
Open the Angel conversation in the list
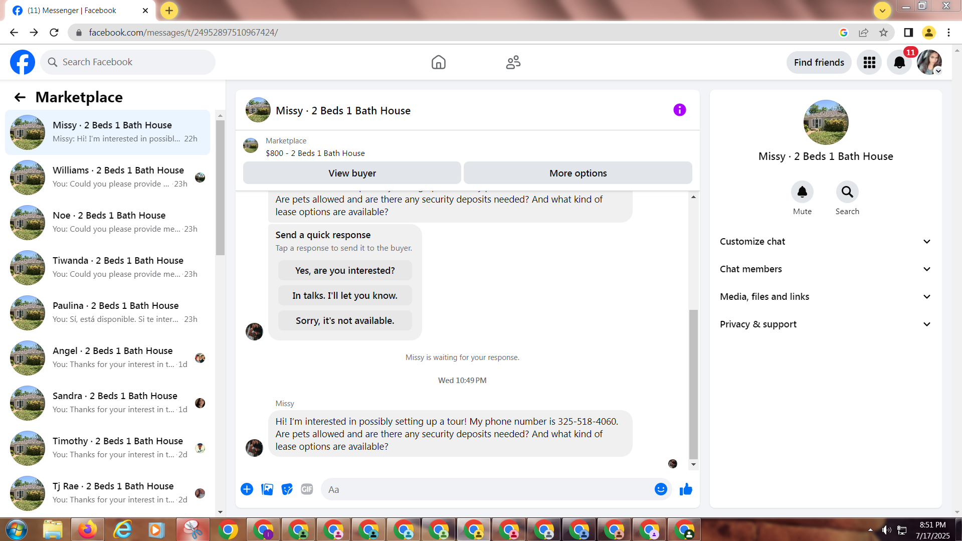tap(108, 358)
